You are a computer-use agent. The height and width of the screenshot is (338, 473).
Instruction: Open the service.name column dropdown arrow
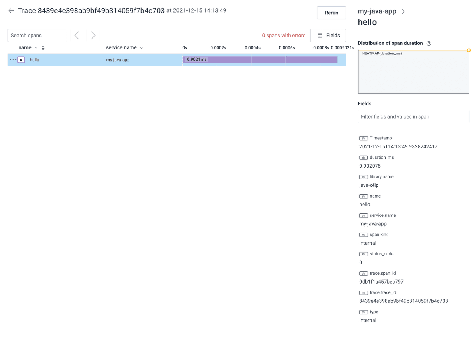point(141,48)
